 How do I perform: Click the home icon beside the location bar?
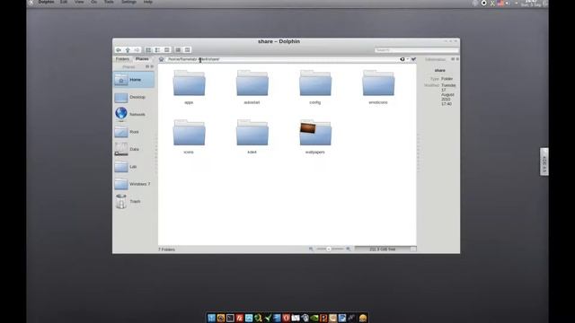pos(162,59)
